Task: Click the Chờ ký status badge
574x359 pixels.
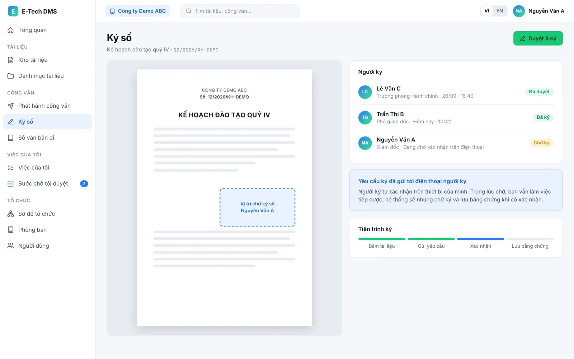Action: click(541, 143)
